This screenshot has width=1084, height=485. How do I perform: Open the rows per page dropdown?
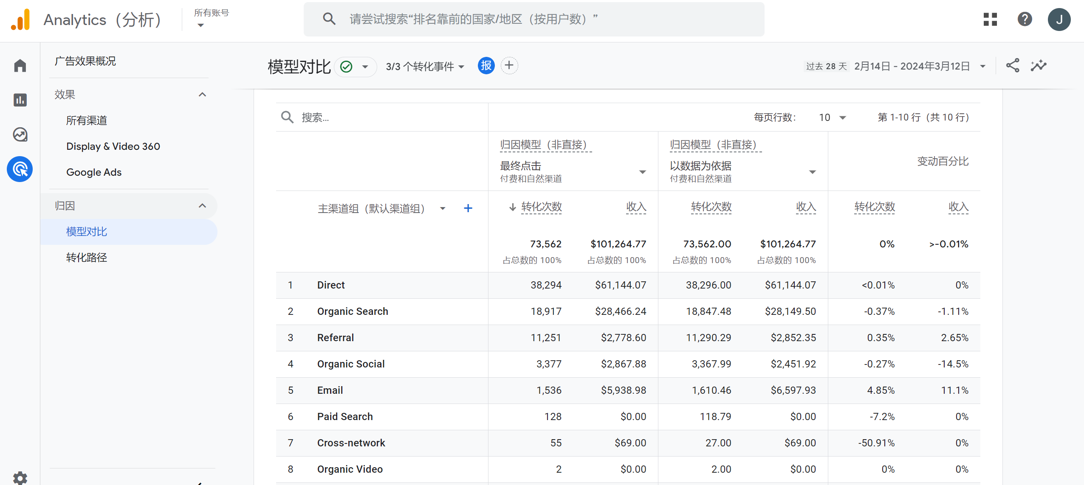(x=832, y=118)
